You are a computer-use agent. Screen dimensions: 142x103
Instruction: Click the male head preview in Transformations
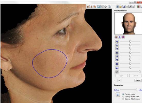[129, 24]
